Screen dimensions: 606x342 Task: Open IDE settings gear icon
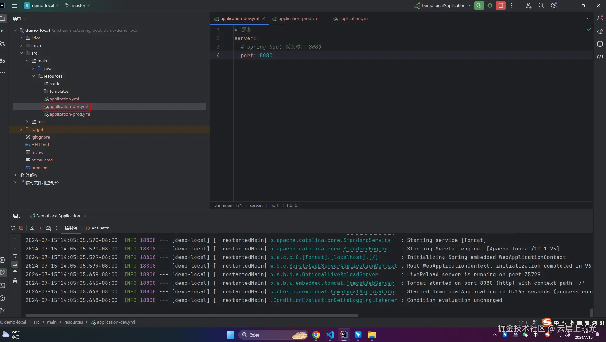click(554, 5)
